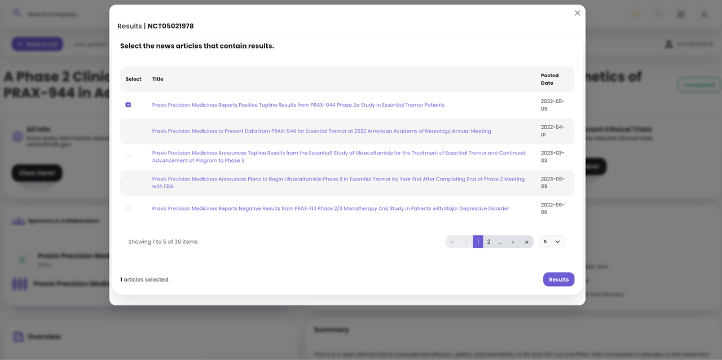Screen dimensions: 722x360
Task: Click the ellipsis in pagination
Action: [500, 242]
